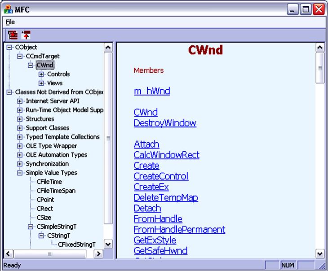Select CRect in the tree
The height and width of the screenshot is (271, 328).
coord(44,209)
